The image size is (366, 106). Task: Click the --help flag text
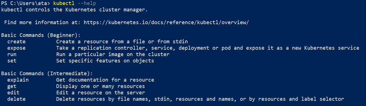coord(87,4)
